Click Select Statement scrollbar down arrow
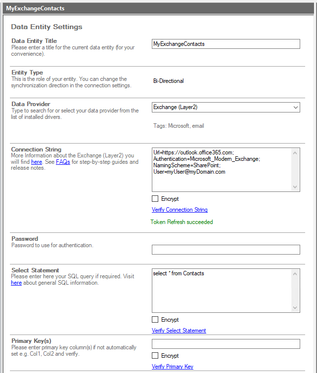The height and width of the screenshot is (373, 317). click(295, 307)
